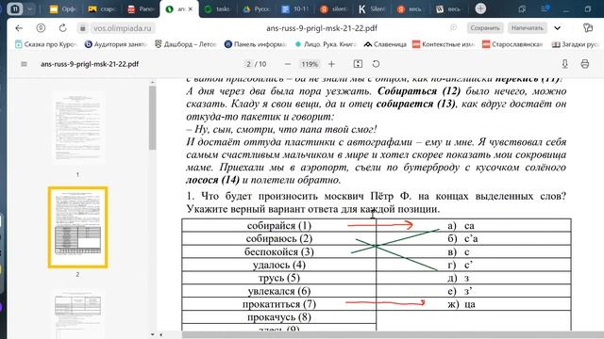Image resolution: width=604 pixels, height=339 pixels.
Task: Switch to the Рапо PDF tab
Action: (141, 8)
